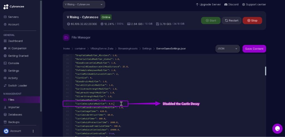Click the Online status badge
The width and height of the screenshot is (285, 137).
[x=106, y=17]
